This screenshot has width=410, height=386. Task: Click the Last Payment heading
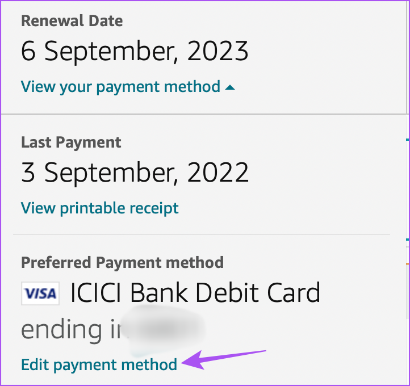click(71, 142)
